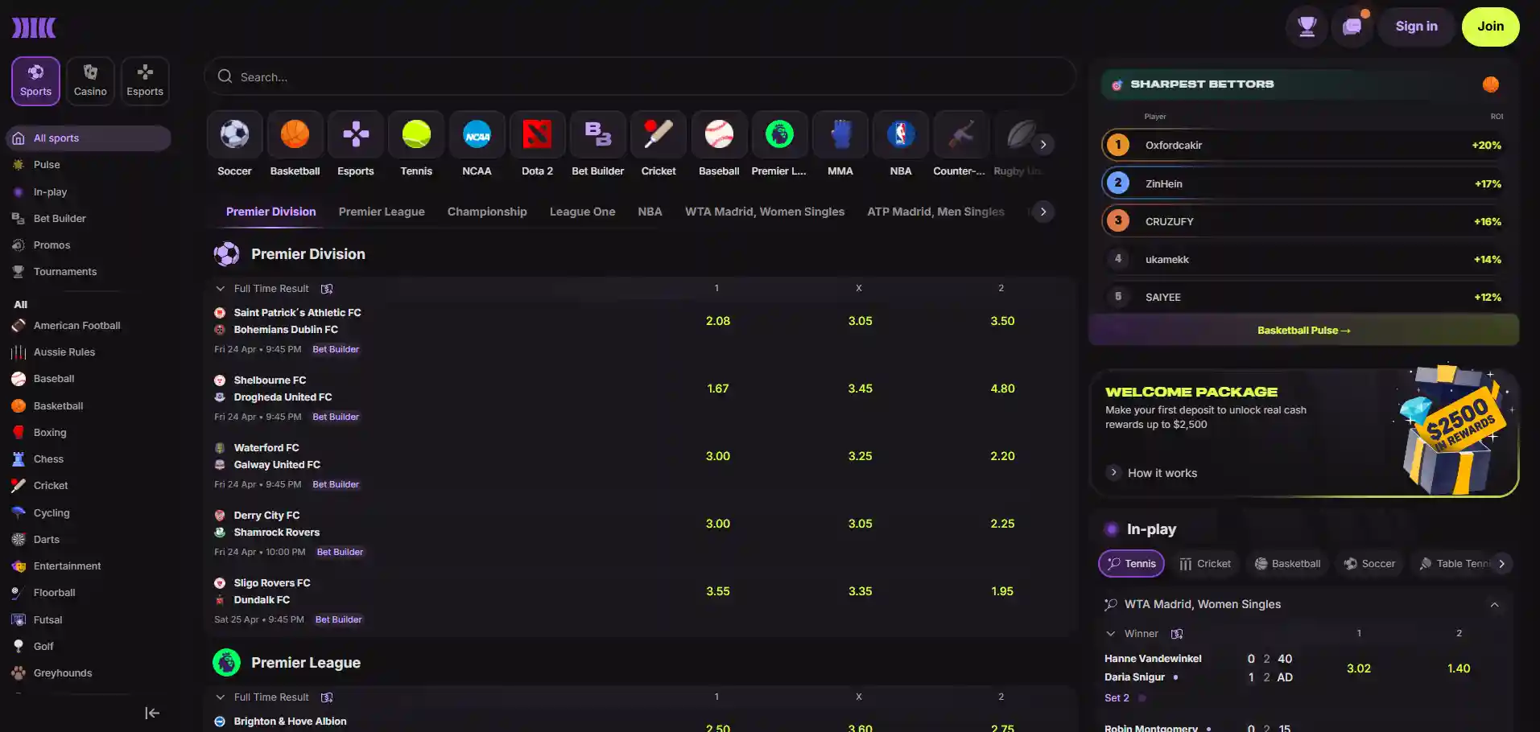Viewport: 1540px width, 732px height.
Task: Open In-play in sidebar
Action: 50,192
